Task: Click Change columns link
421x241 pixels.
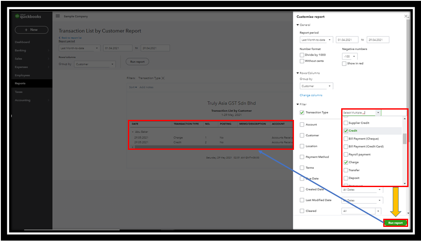Action: [311, 95]
